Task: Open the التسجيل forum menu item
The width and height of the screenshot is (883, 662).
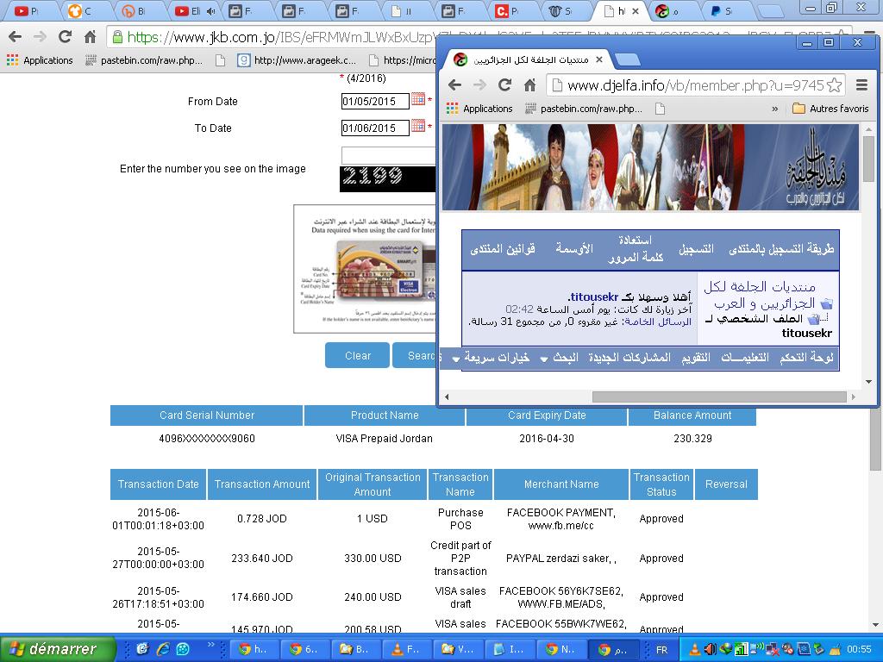Action: [x=696, y=248]
